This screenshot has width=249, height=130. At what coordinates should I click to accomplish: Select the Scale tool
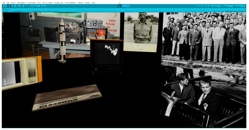click(17, 6)
